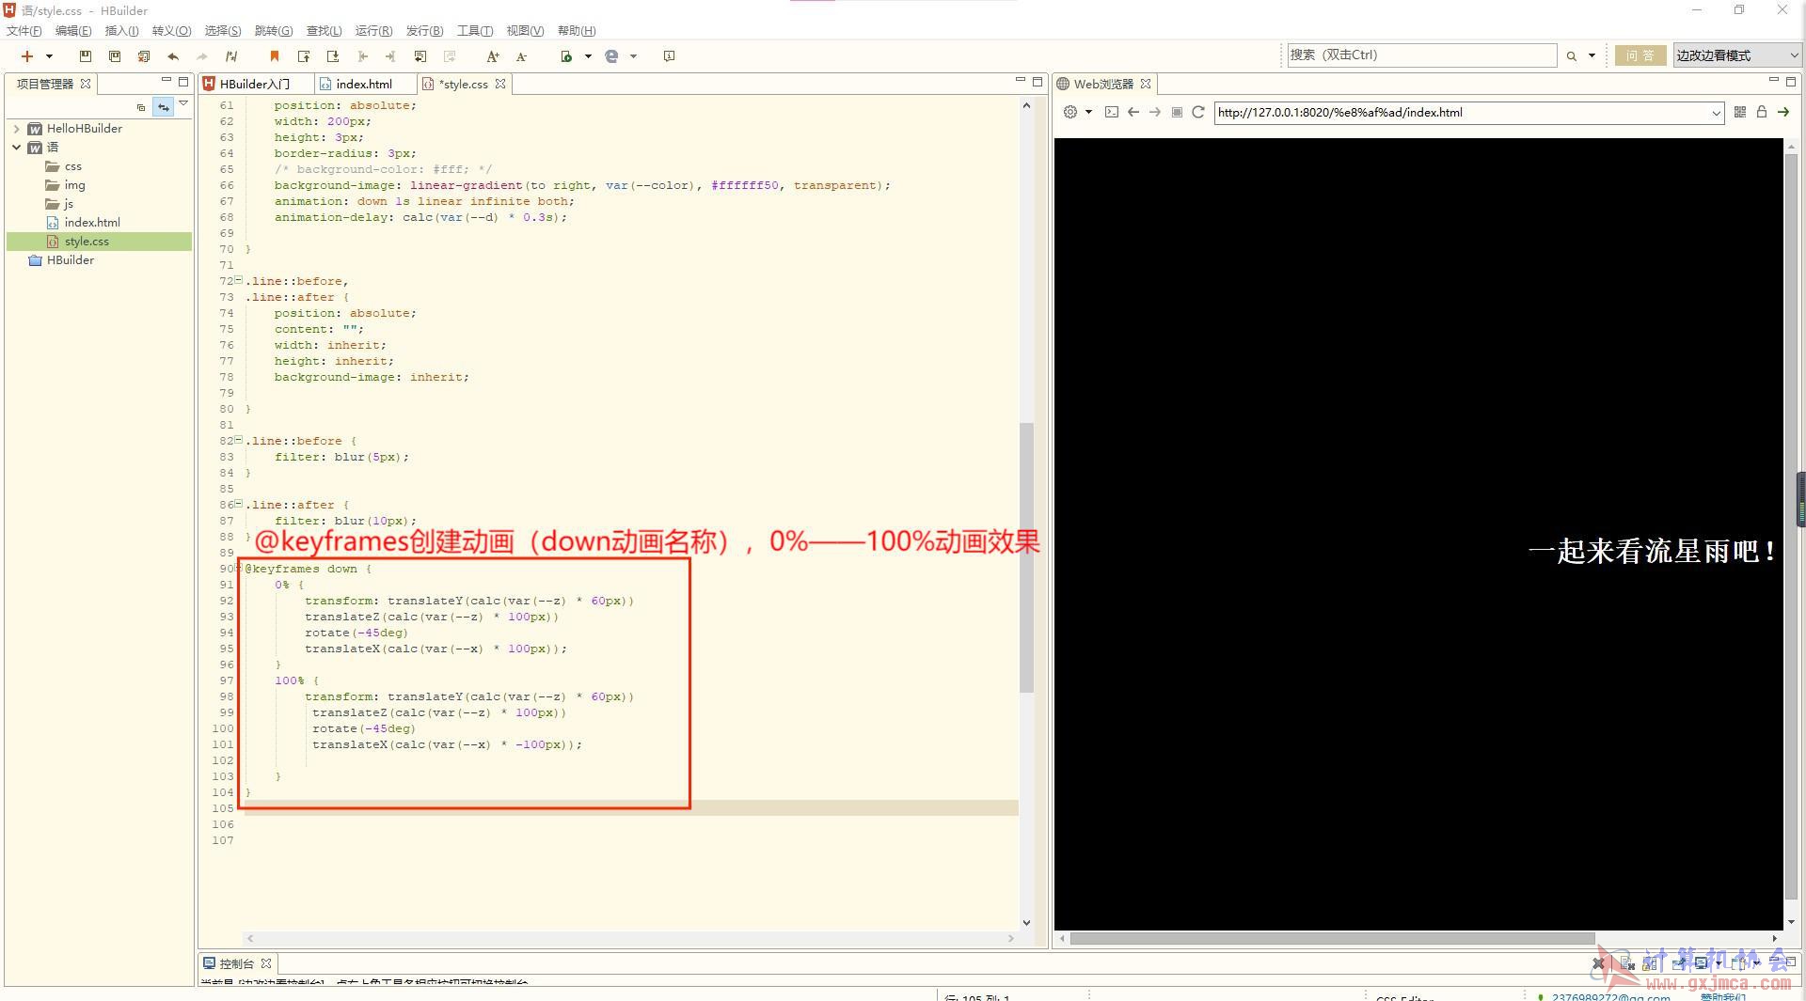Screen dimensions: 1806x1001
Task: Open the search options dropdown arrow
Action: [x=1592, y=56]
